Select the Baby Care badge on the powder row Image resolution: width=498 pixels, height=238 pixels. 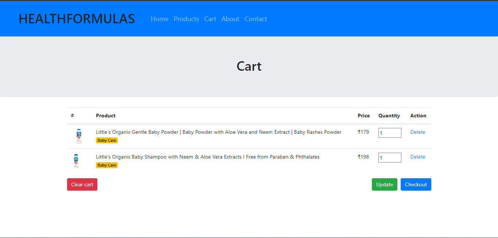106,140
